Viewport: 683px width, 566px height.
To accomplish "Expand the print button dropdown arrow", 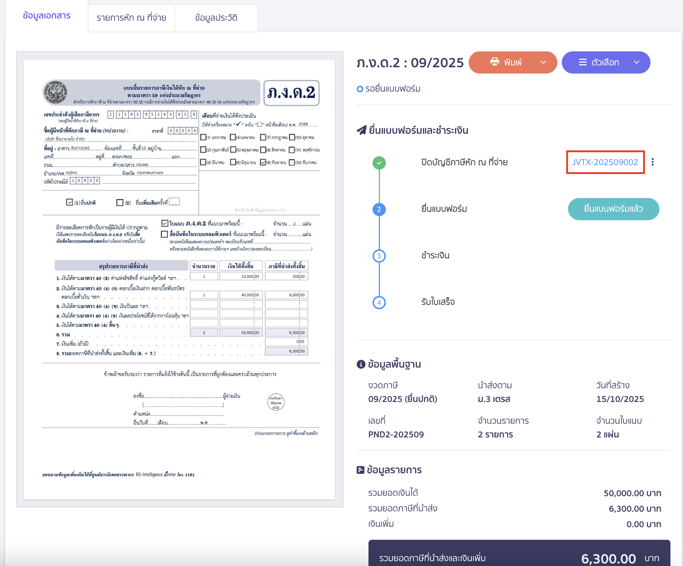I will click(x=543, y=62).
